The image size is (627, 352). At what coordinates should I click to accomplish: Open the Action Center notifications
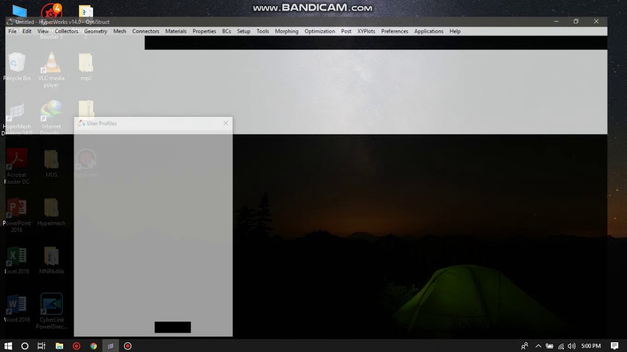(x=615, y=346)
